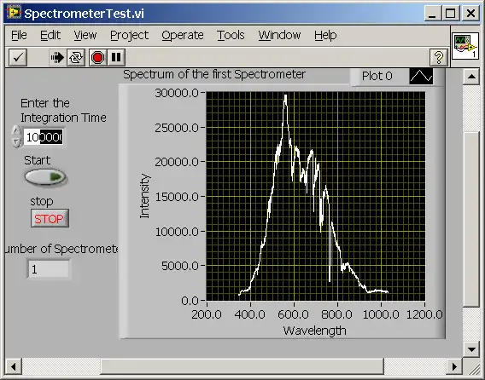This screenshot has height=380, width=485.
Task: Click the graph title 'Spectrum of the first Spectrometer'
Action: (x=214, y=74)
